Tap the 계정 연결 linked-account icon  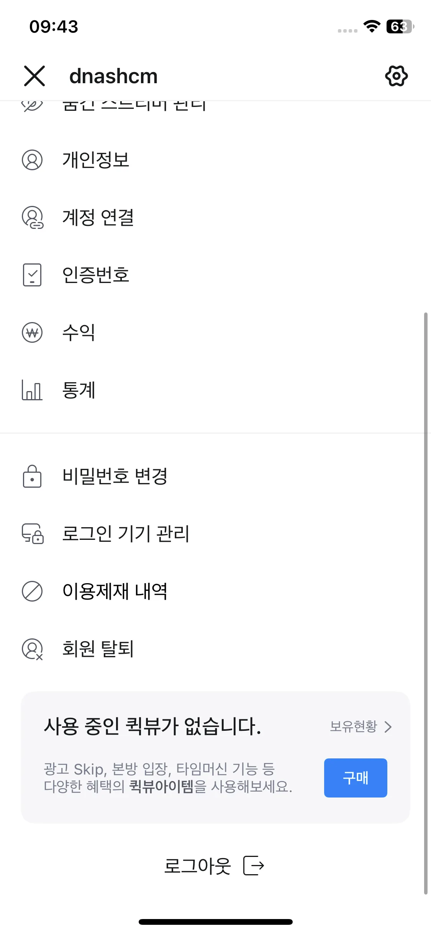pos(33,217)
